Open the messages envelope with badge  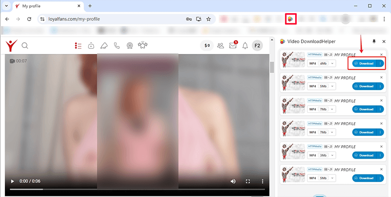(233, 45)
